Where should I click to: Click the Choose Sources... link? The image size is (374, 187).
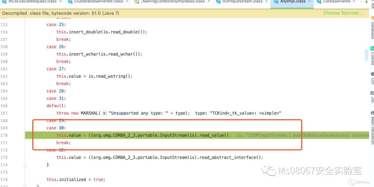coord(343,13)
